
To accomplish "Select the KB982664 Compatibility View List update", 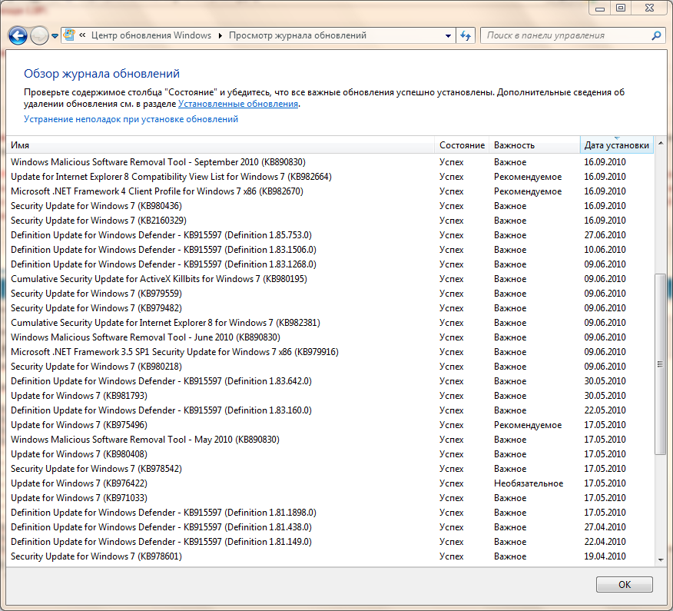I will click(x=330, y=177).
